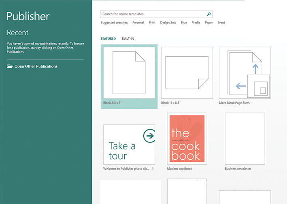Switch to the BUILT-IN tab
Viewport: 287px width, 204px height.
pos(128,38)
